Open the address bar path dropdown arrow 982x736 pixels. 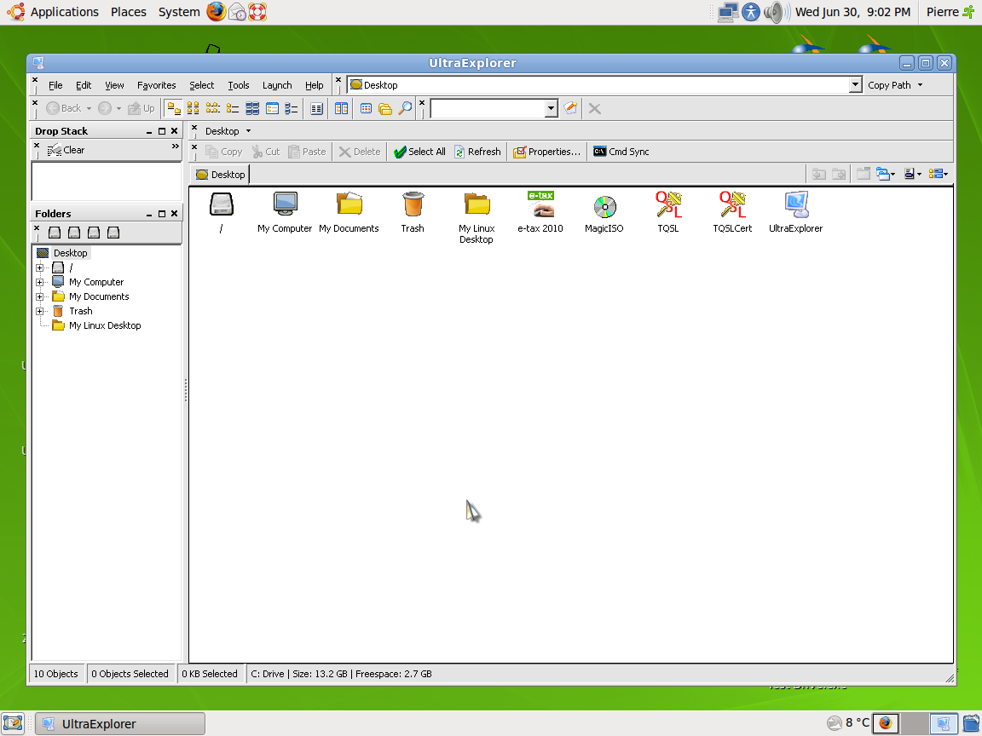pyautogui.click(x=855, y=85)
